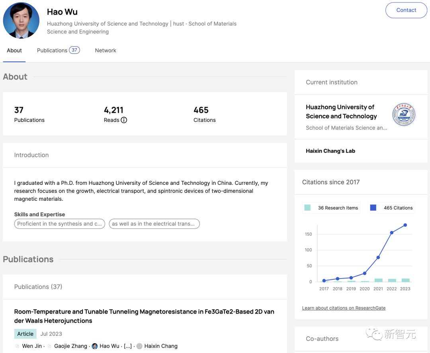Click Haixin Chang's author avatar icon
The width and height of the screenshot is (430, 353).
139,346
